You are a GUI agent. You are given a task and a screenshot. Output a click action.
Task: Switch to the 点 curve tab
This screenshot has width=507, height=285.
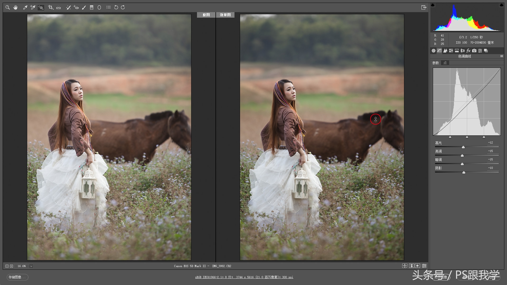point(445,63)
